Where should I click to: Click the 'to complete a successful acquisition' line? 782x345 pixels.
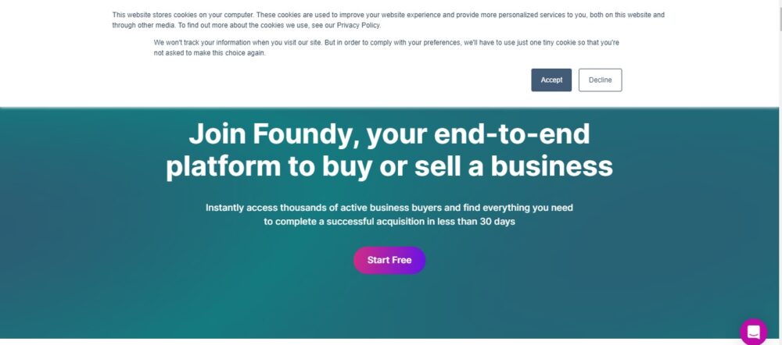389,222
